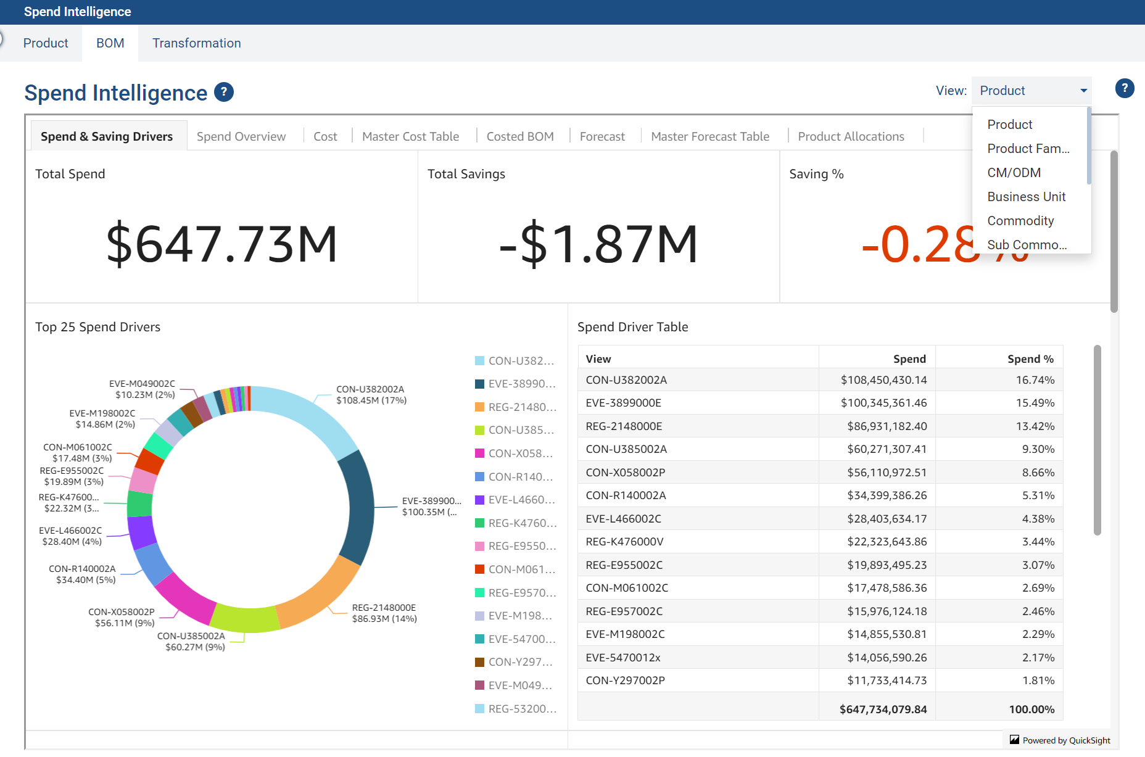Click the QuickSight logo icon in footer
1145x757 pixels.
pos(1014,740)
